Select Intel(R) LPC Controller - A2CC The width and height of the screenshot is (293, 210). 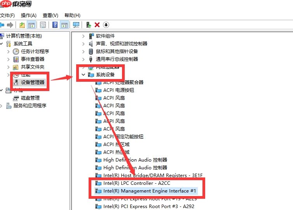[137, 183]
